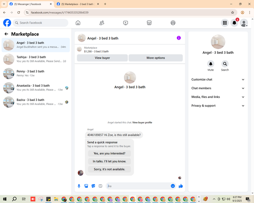
Task: Open the Anastasiia - 3 bad 3 bath conversation
Action: click(x=36, y=88)
